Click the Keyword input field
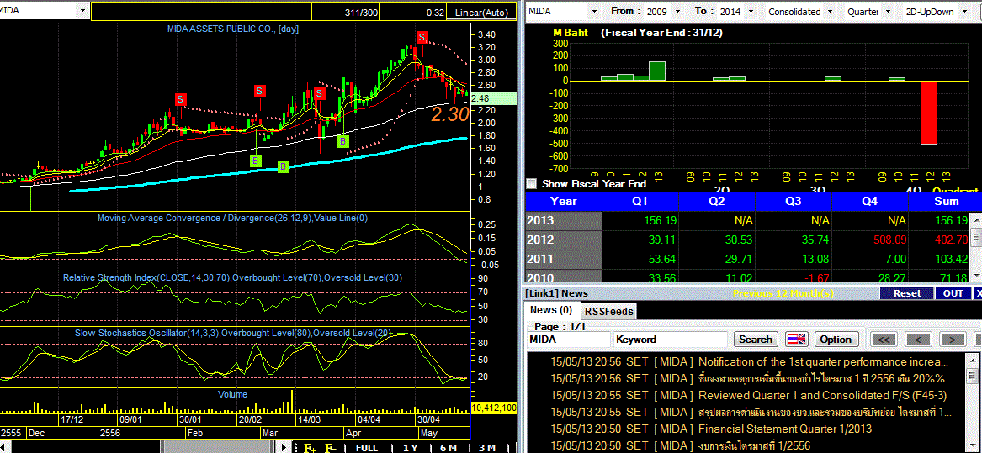This screenshot has height=453, width=982. [x=671, y=340]
